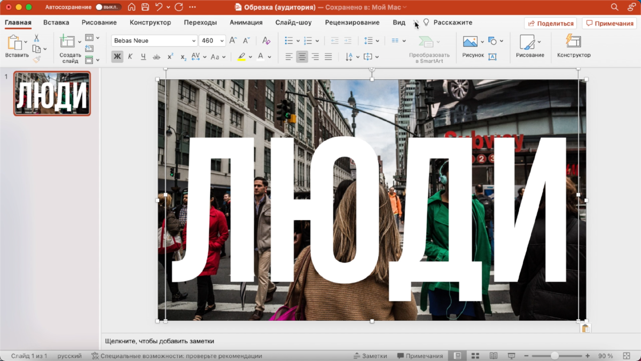Image resolution: width=641 pixels, height=361 pixels.
Task: Click the Clear Formatting icon
Action: click(266, 41)
